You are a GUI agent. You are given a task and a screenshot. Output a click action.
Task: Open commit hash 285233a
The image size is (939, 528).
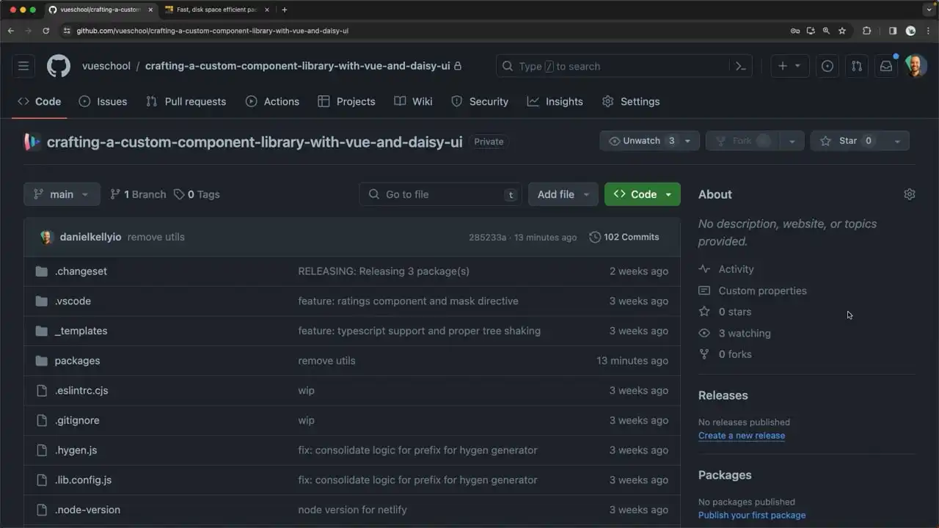point(487,237)
